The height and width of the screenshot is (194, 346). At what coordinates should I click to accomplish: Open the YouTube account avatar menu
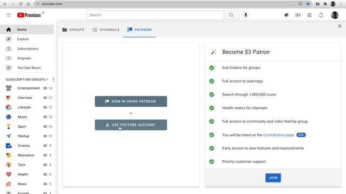335,15
